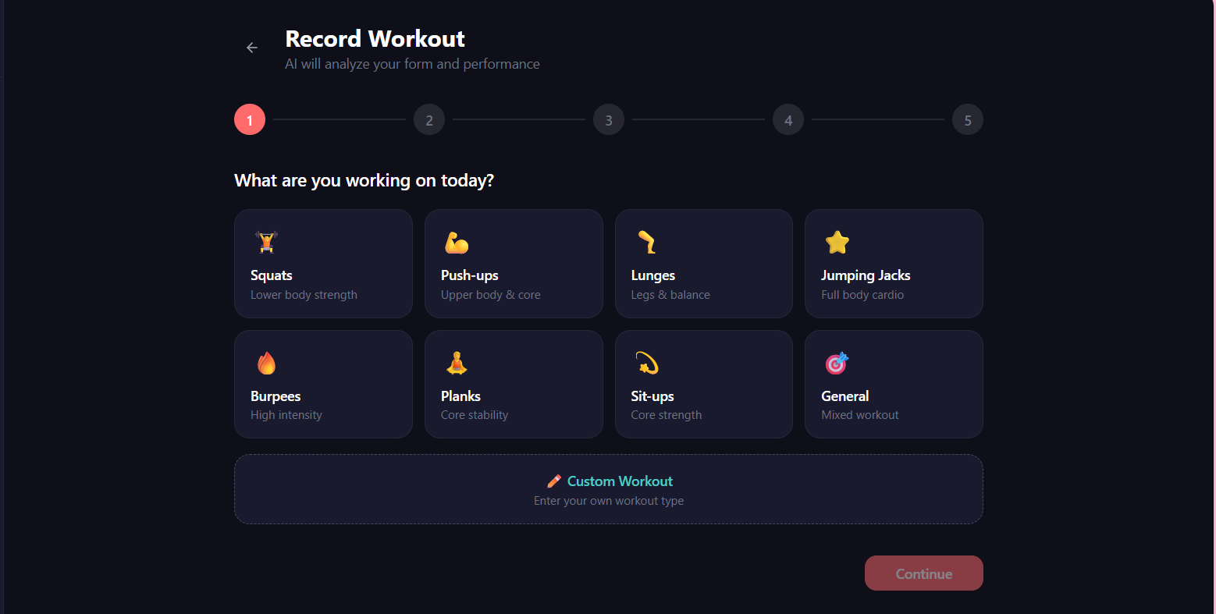The height and width of the screenshot is (614, 1216).
Task: Select the Squats workout card
Action: pyautogui.click(x=323, y=264)
